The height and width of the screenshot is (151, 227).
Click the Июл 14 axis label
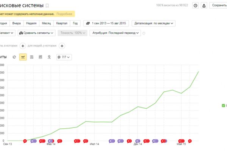point(94,144)
